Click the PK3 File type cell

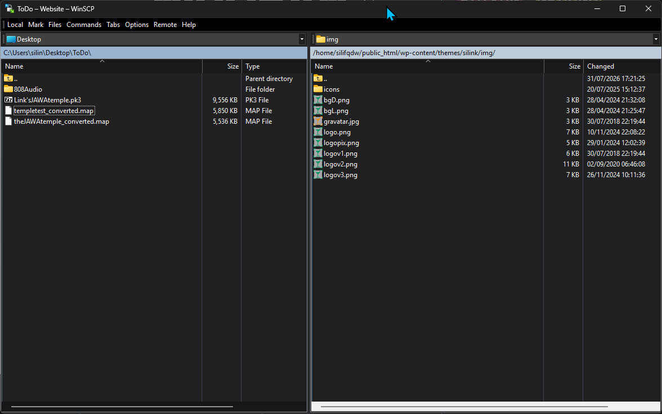point(257,100)
